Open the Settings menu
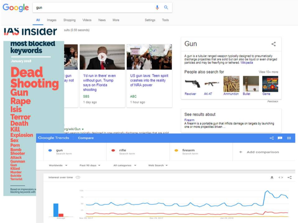This screenshot has width=298, height=223. (x=150, y=20)
